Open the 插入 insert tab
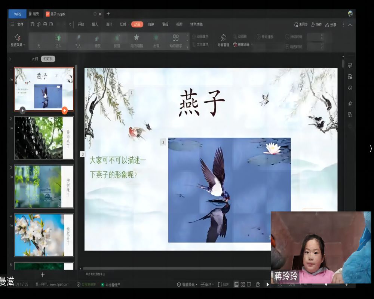 [x=95, y=24]
